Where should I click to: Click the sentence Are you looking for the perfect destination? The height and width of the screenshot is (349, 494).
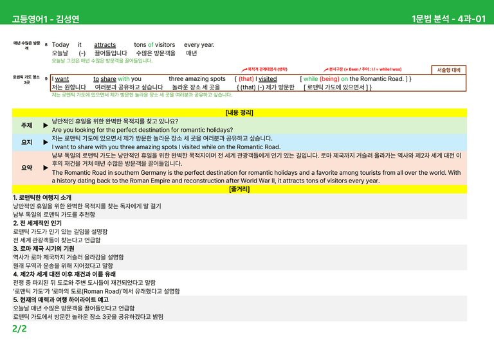142,130
